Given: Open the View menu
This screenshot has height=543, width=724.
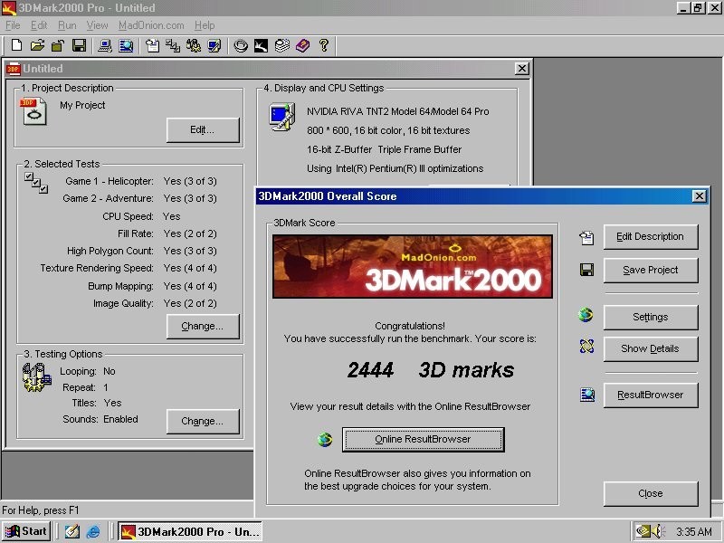Looking at the screenshot, I should pos(97,25).
